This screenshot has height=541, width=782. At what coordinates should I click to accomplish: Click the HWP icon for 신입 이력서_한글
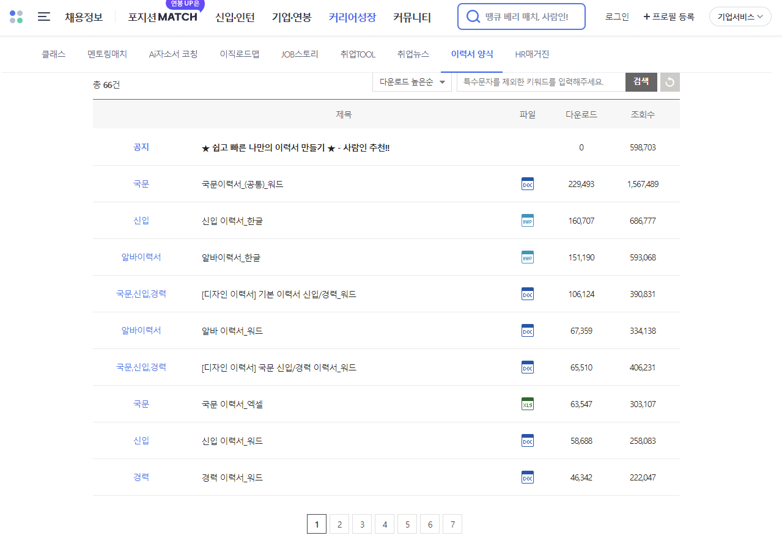[527, 220]
